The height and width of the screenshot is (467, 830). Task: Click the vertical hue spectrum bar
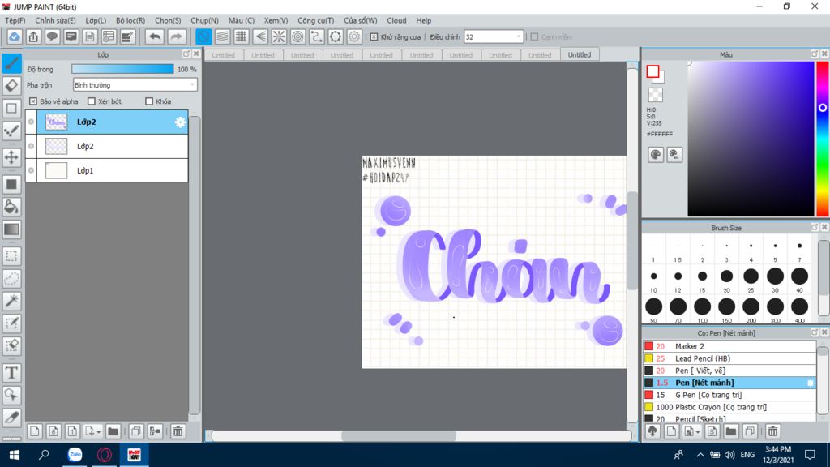coord(823,139)
